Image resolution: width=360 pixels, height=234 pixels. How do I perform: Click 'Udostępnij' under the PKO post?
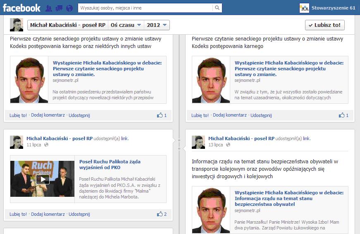(x=79, y=214)
